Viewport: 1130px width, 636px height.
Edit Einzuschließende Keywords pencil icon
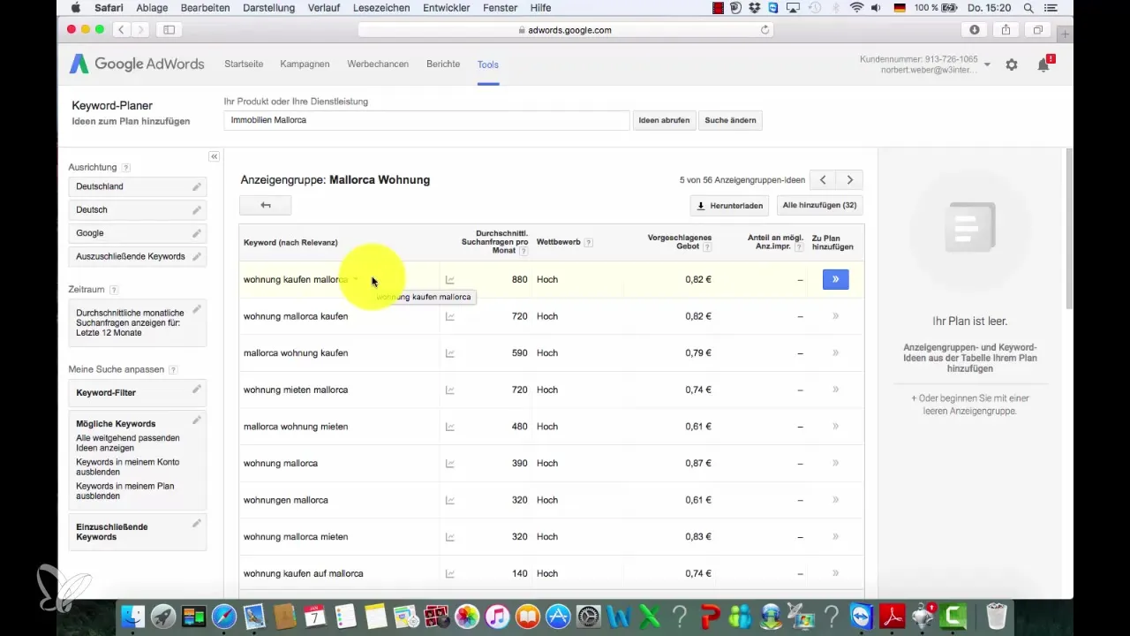coord(197,523)
